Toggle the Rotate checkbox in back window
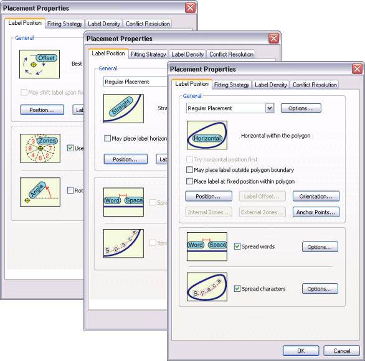This screenshot has width=365, height=361. [x=70, y=190]
